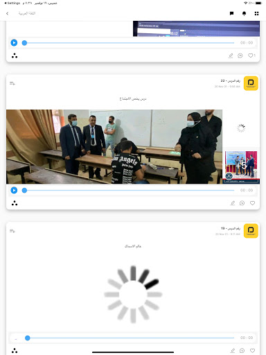Like the lesson 22 post
Screen dimensions: 266x355
(x=252, y=203)
